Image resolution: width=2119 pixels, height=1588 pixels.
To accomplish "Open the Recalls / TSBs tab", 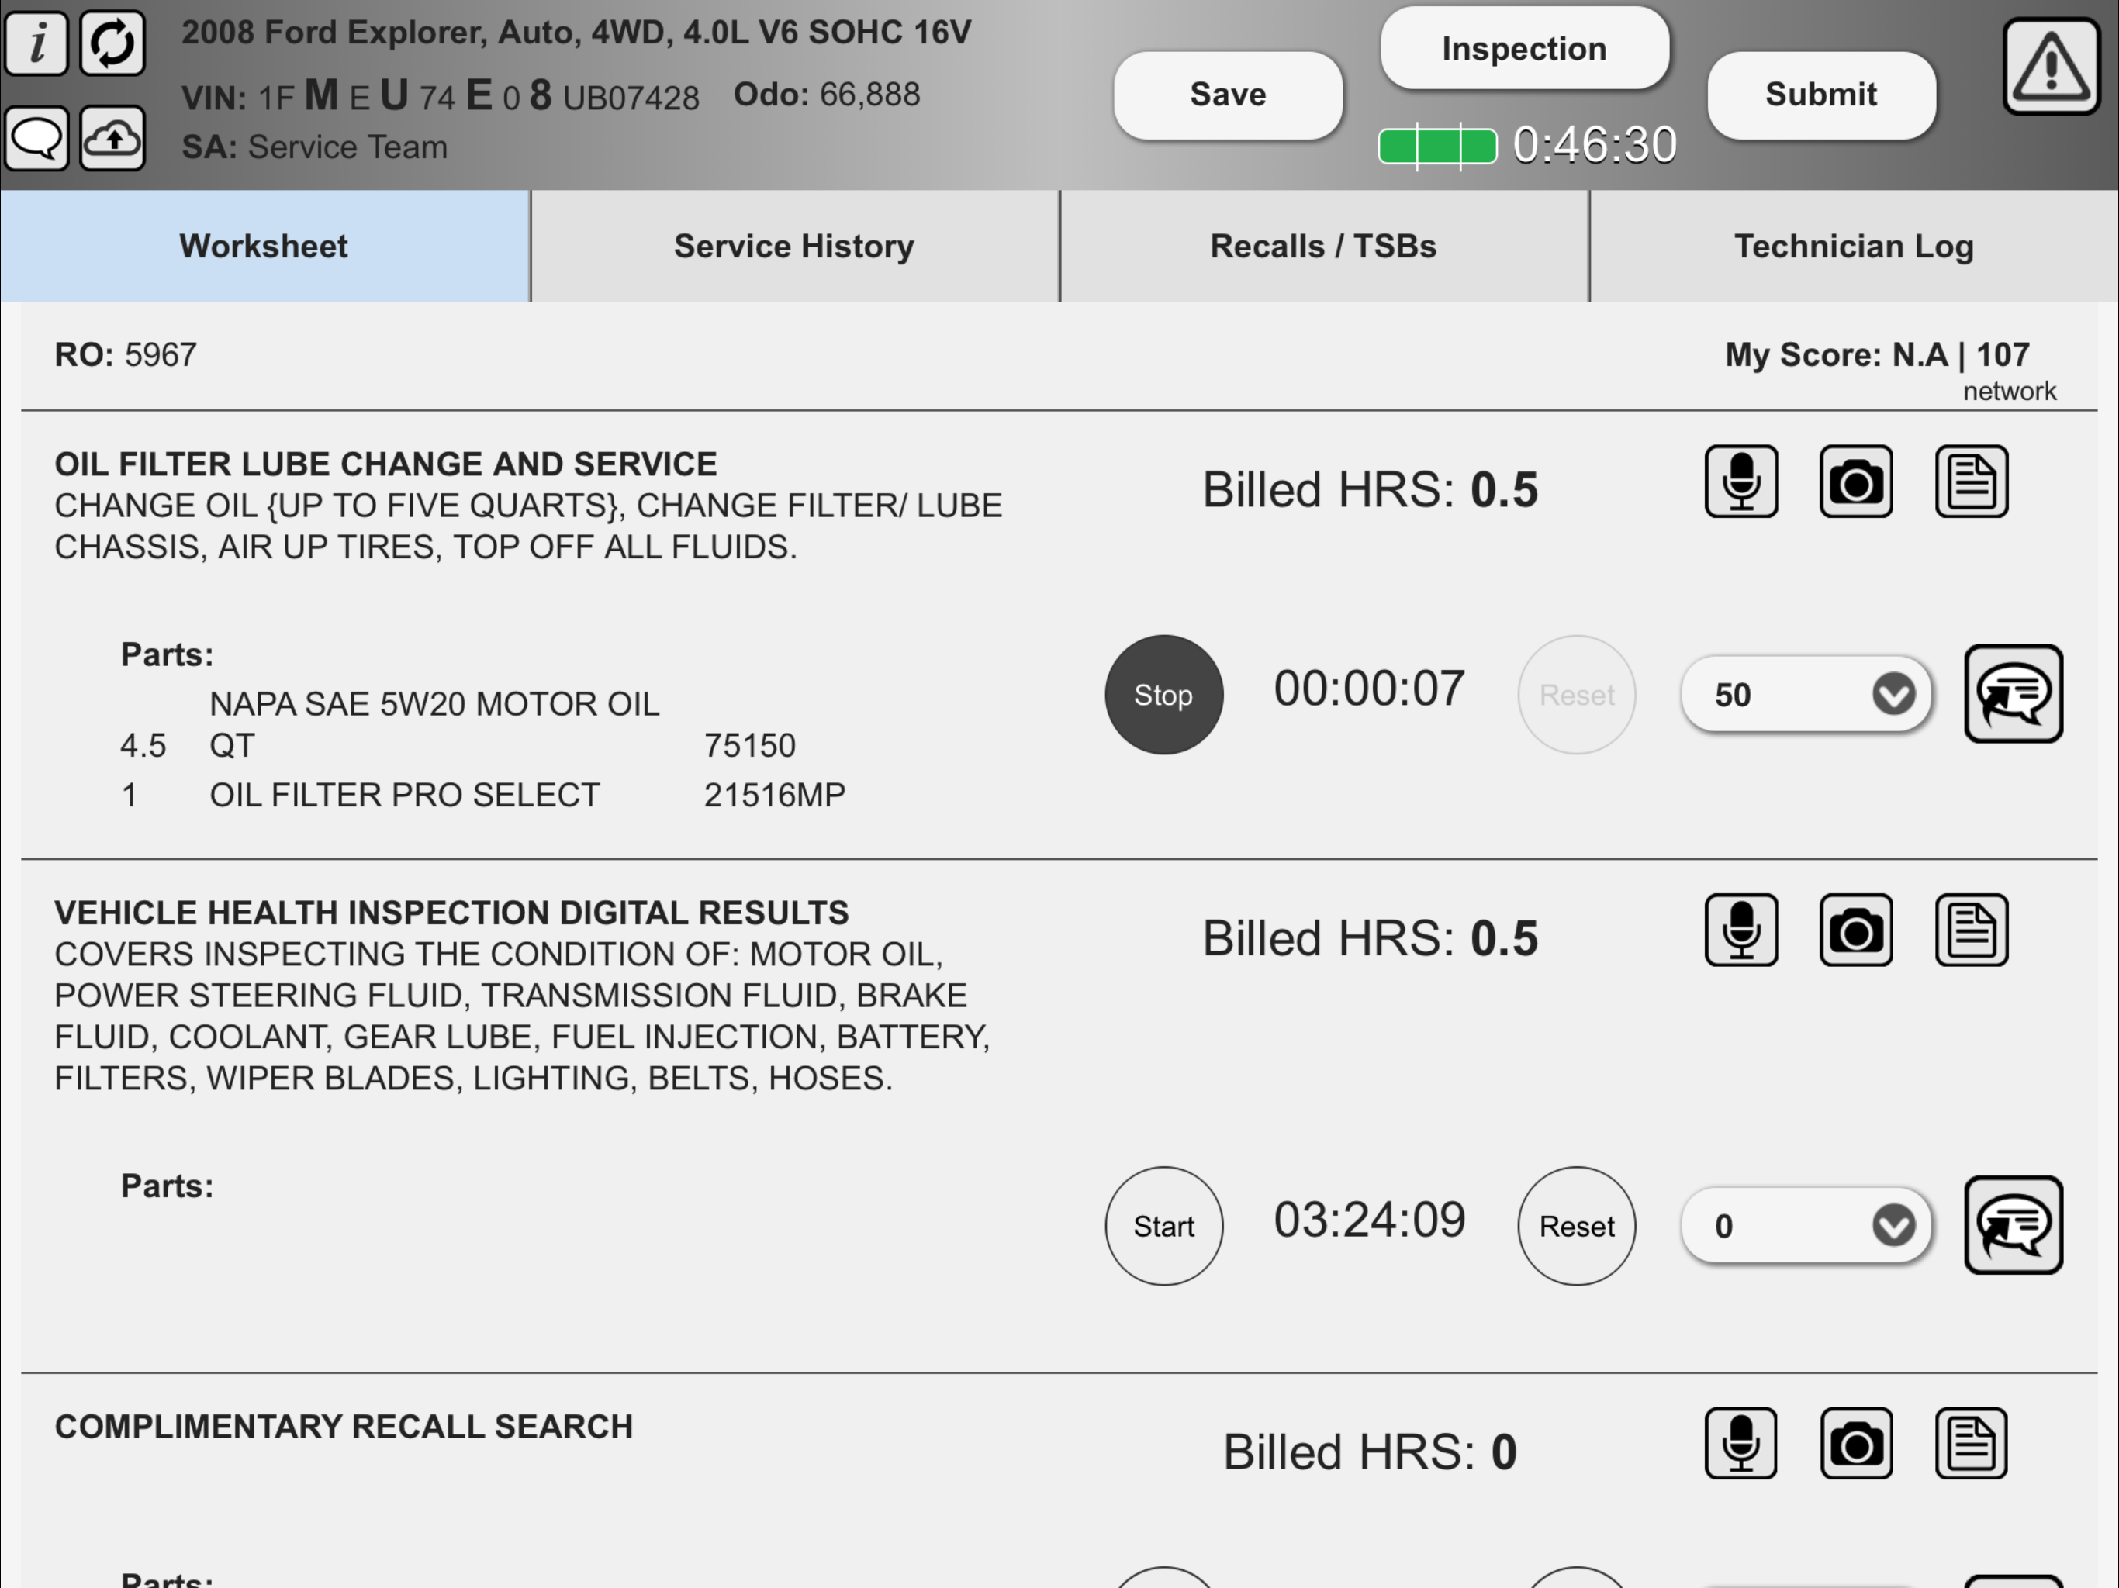I will (1324, 246).
